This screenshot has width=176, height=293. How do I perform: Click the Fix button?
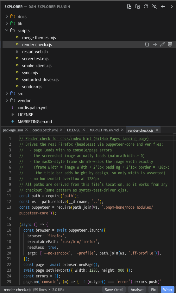point(153,290)
